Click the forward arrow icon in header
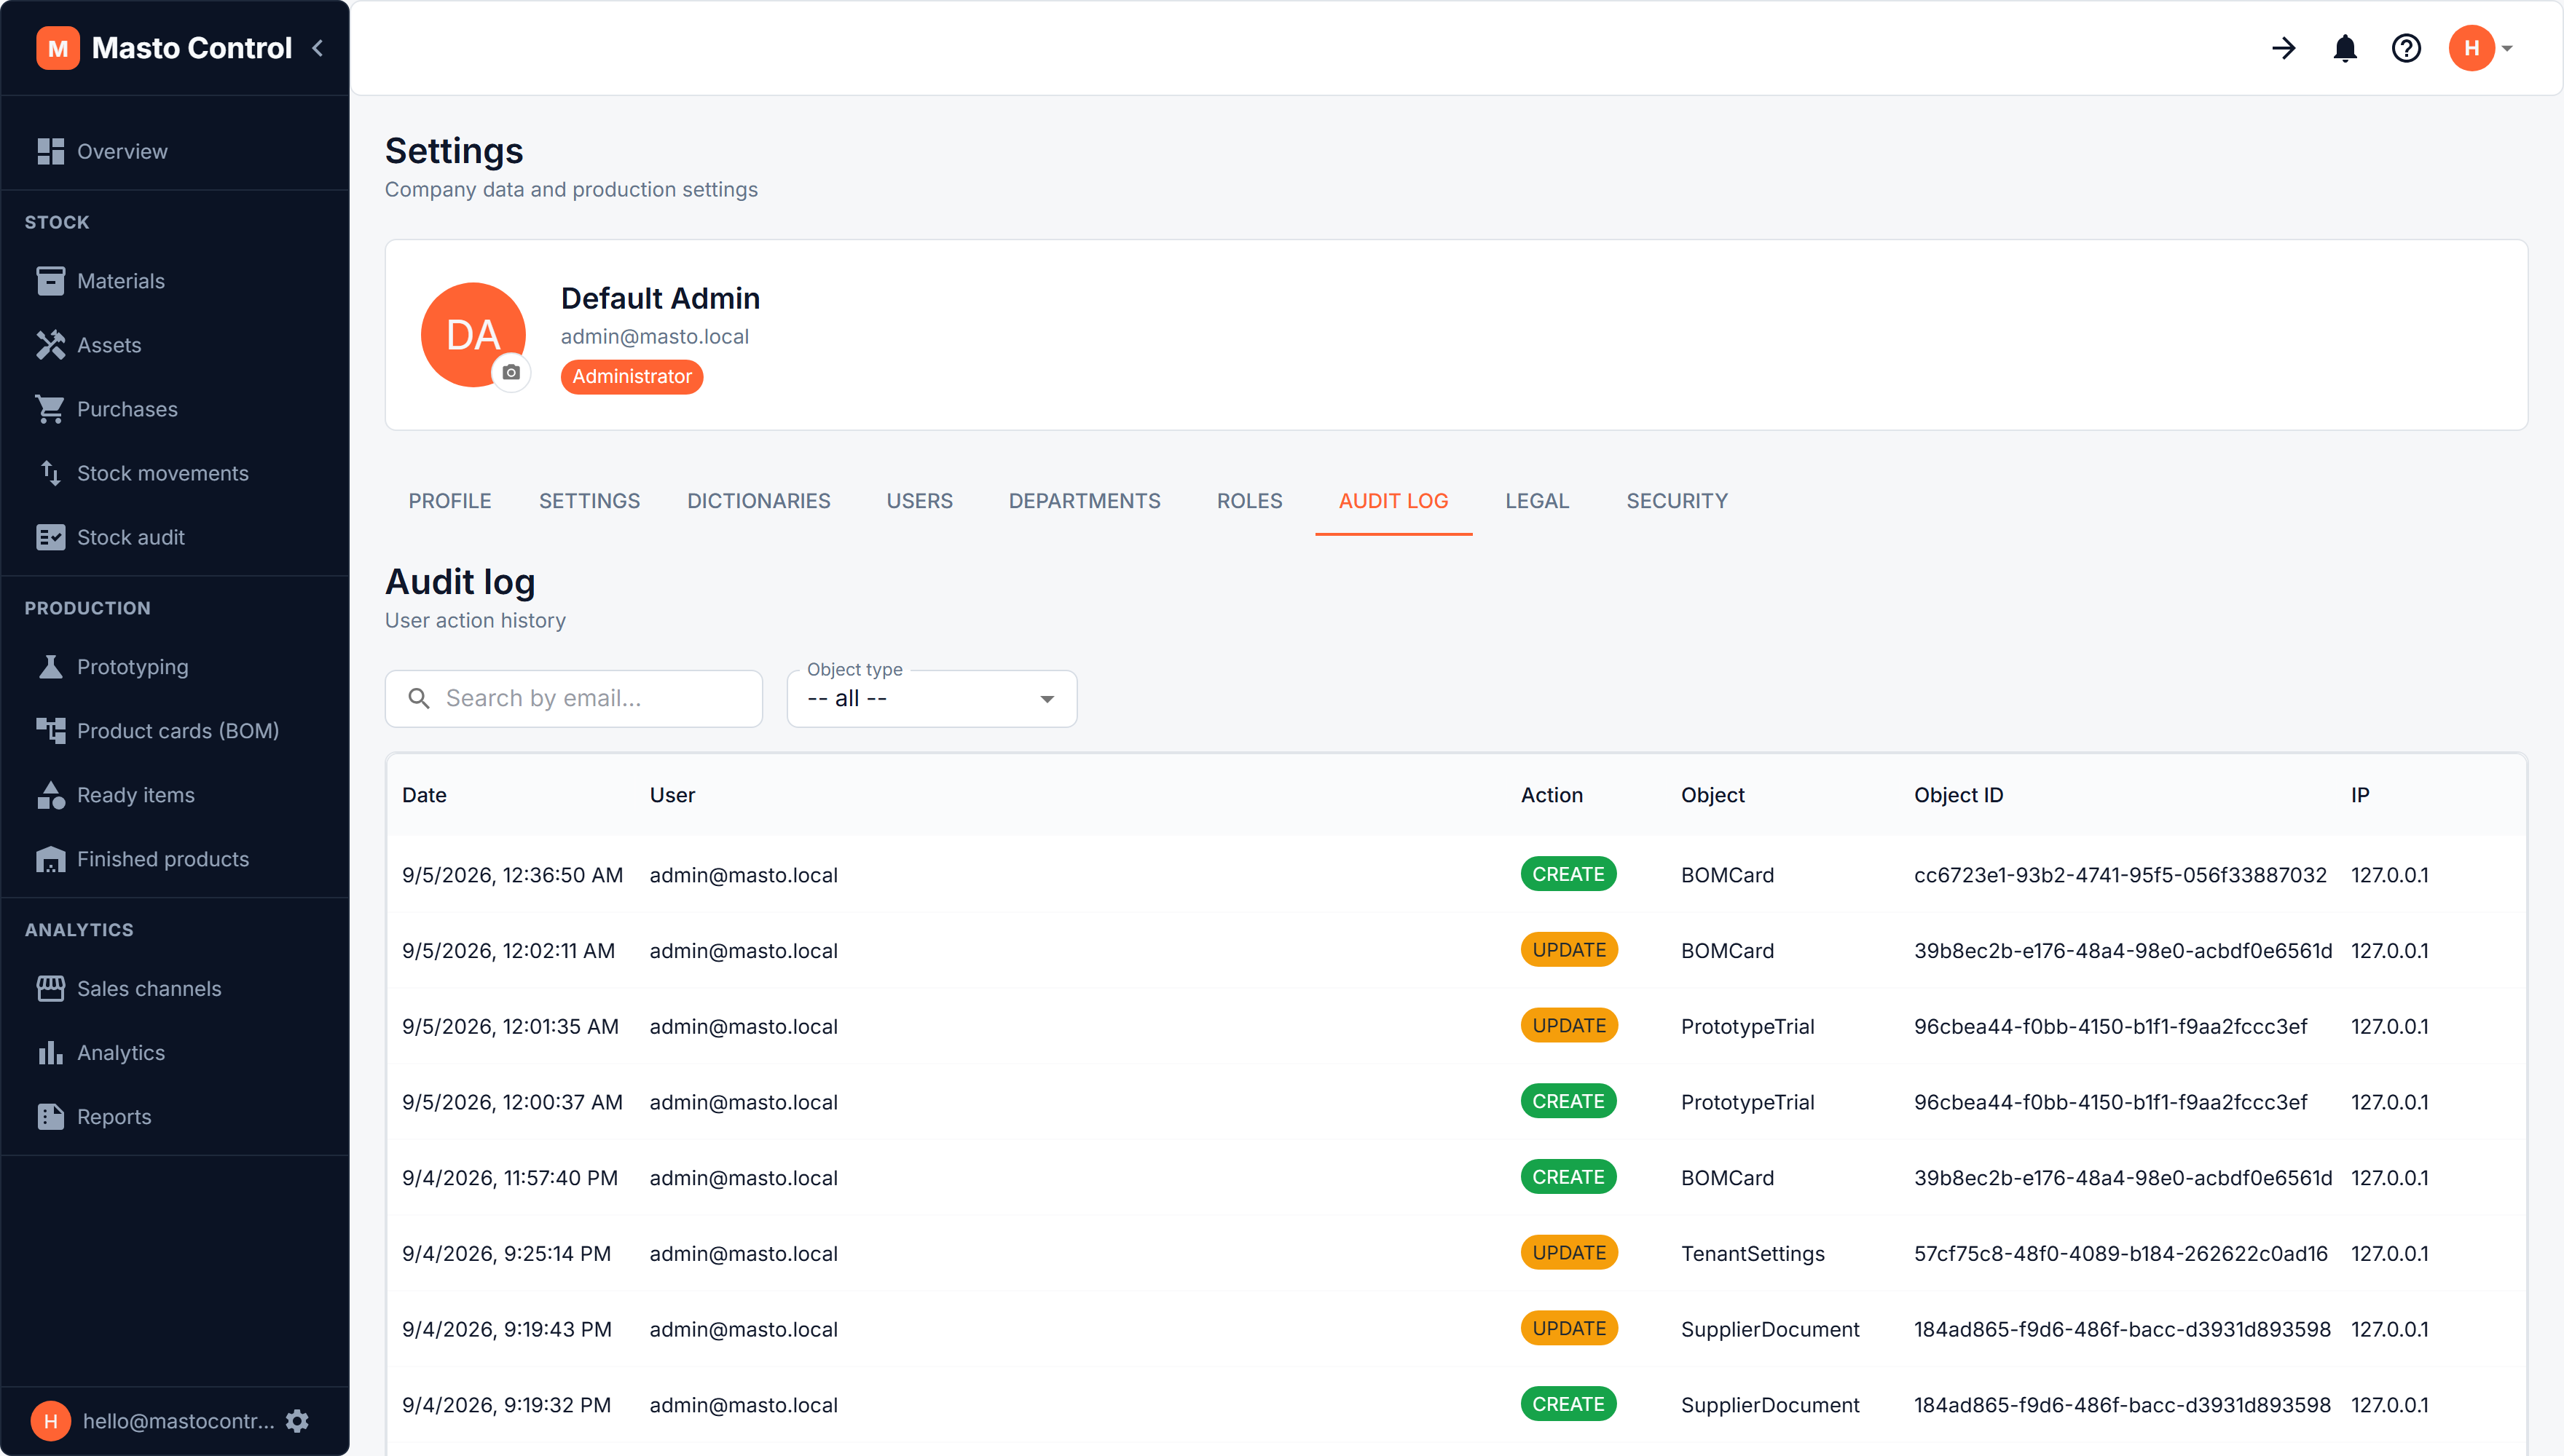 click(2284, 48)
